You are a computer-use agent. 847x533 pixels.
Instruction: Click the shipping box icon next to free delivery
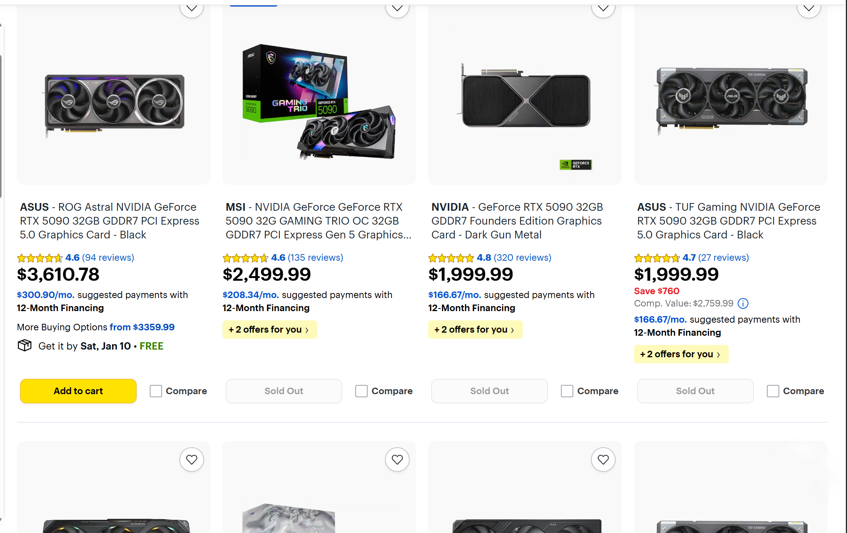click(x=24, y=345)
